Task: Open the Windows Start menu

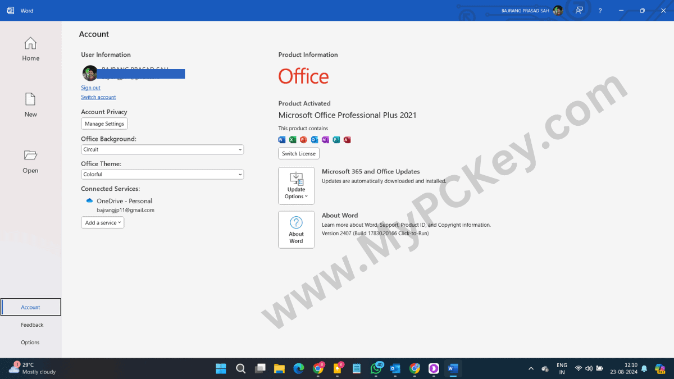Action: tap(221, 368)
